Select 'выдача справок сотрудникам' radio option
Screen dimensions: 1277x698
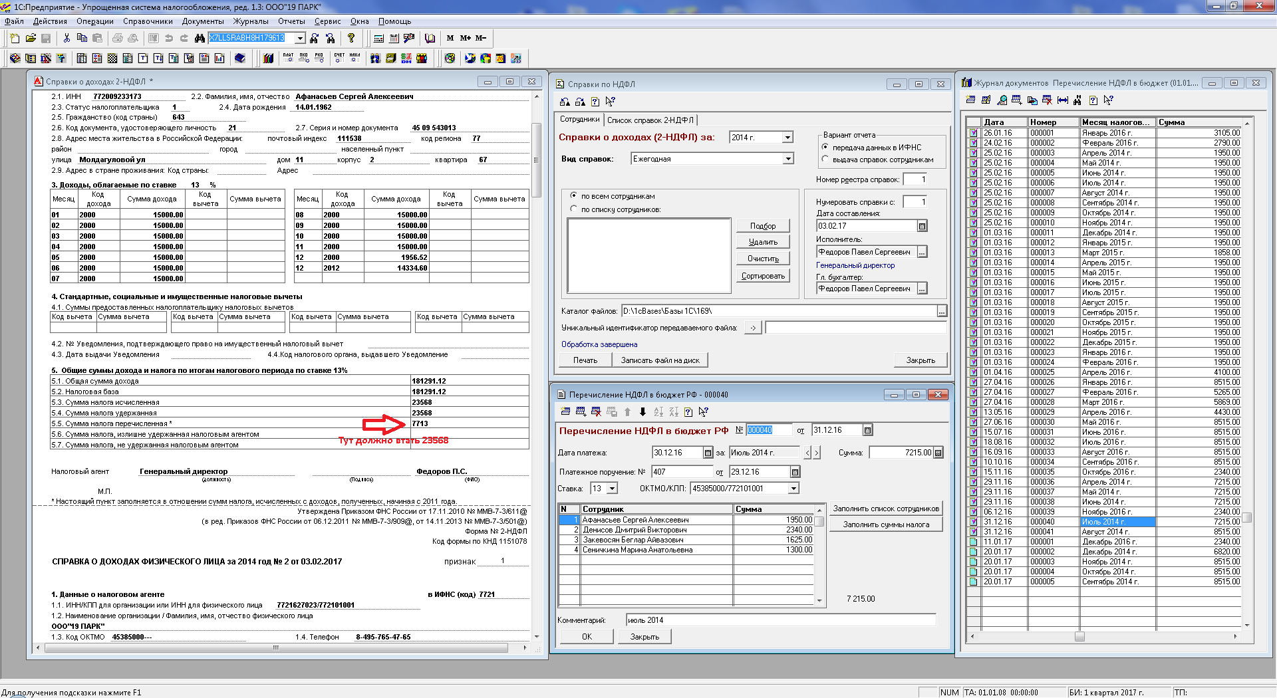825,160
